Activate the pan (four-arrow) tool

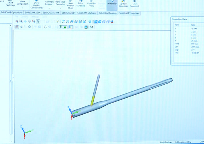25,21
